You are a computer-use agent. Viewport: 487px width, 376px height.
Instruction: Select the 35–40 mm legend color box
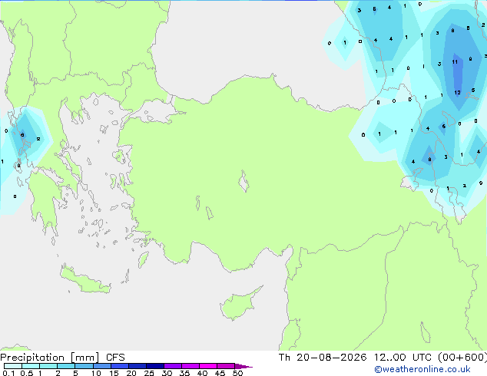pyautogui.click(x=190, y=366)
